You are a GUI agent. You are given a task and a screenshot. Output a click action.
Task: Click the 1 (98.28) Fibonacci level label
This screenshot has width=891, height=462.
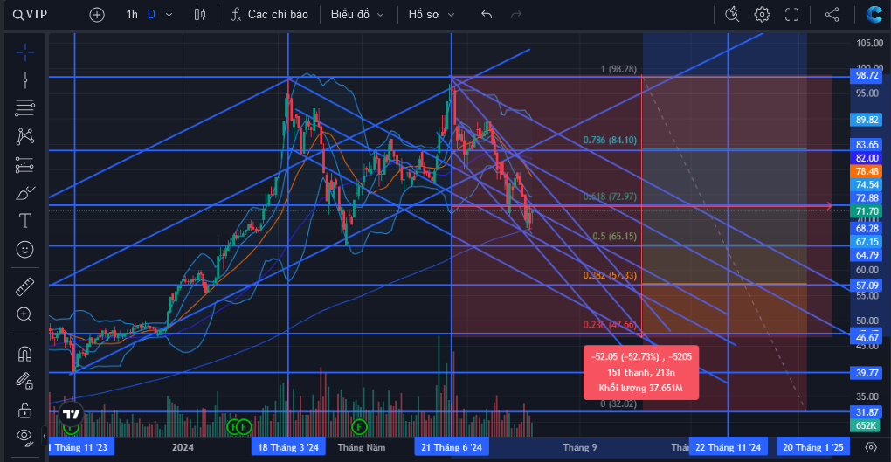point(618,69)
